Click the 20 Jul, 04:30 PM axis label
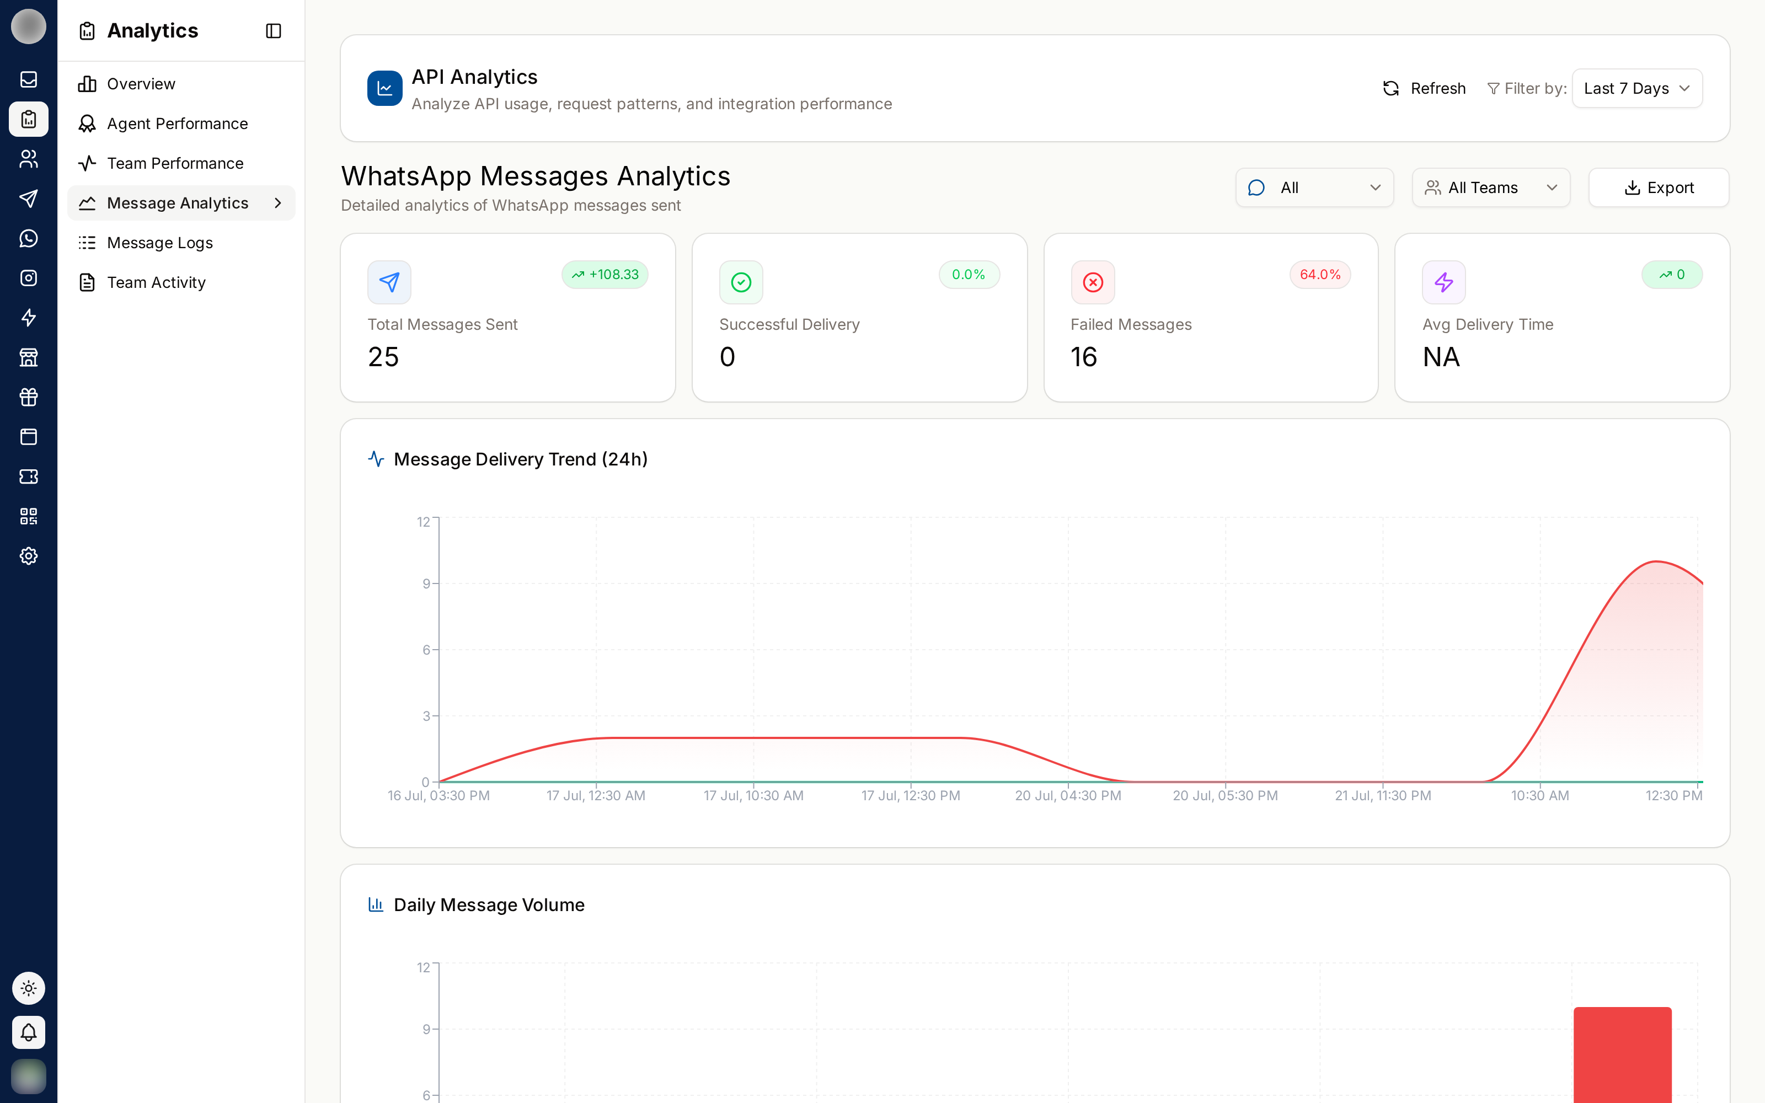The height and width of the screenshot is (1103, 1765). click(1068, 795)
